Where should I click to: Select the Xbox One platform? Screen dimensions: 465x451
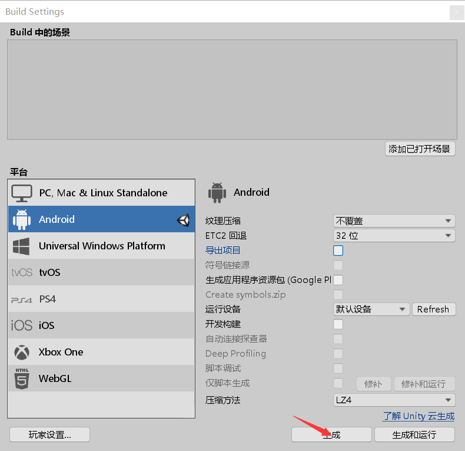[x=101, y=352]
